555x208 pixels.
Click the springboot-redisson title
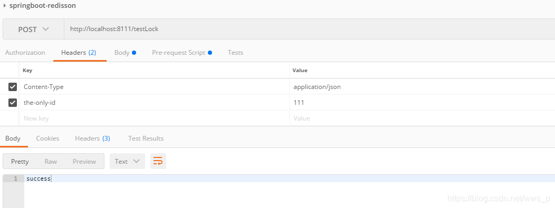43,6
